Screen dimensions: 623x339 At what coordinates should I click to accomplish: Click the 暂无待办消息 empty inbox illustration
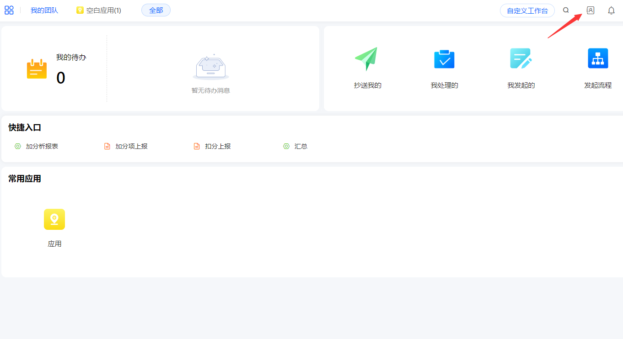coord(211,68)
